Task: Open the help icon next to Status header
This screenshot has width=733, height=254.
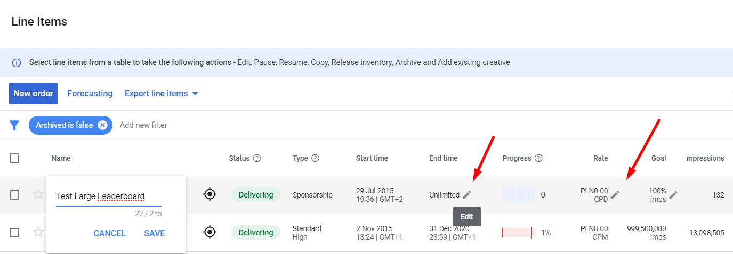Action: (x=257, y=158)
